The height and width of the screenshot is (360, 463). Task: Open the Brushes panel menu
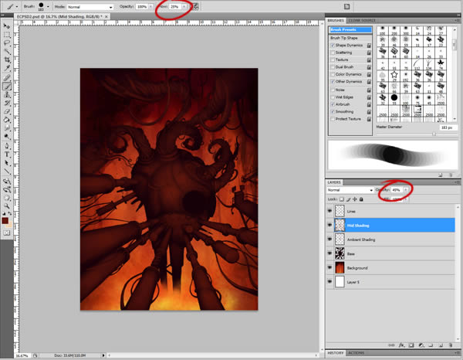457,20
